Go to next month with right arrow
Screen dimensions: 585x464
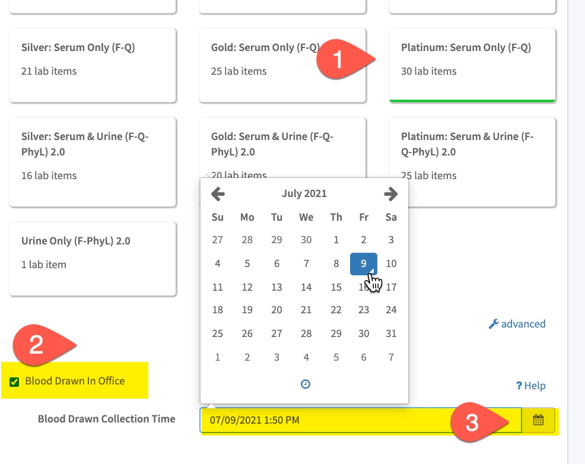(390, 194)
